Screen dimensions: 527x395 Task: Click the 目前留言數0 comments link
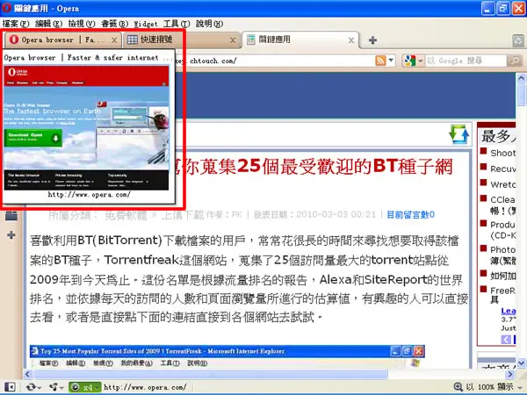pyautogui.click(x=410, y=215)
